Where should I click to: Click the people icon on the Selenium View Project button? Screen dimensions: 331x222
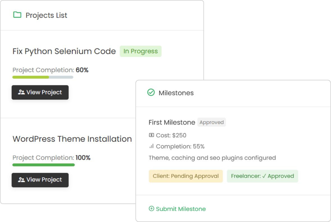pyautogui.click(x=21, y=92)
